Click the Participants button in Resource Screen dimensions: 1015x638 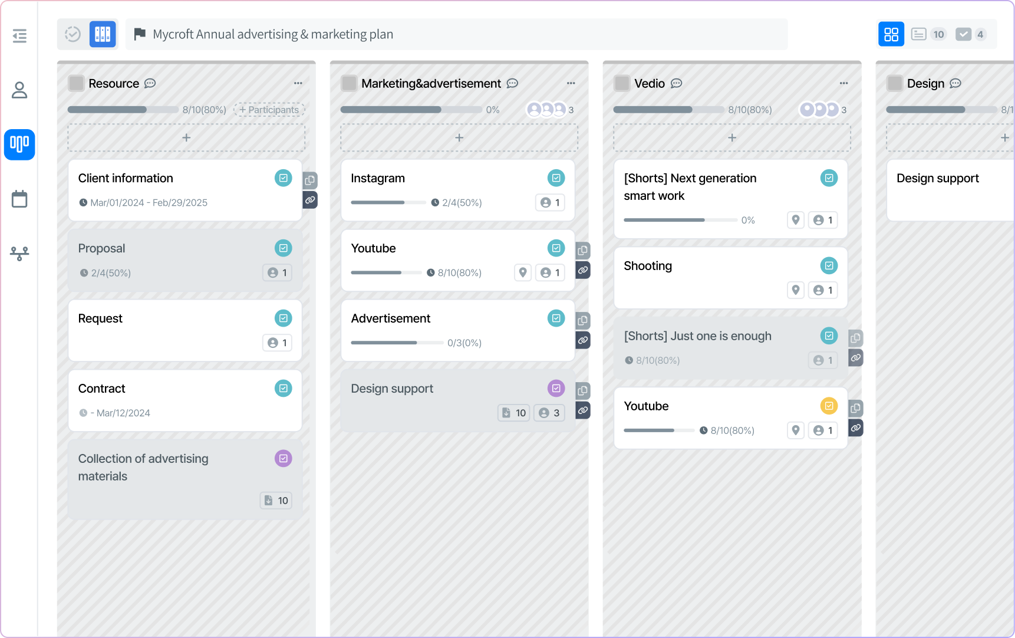click(269, 110)
